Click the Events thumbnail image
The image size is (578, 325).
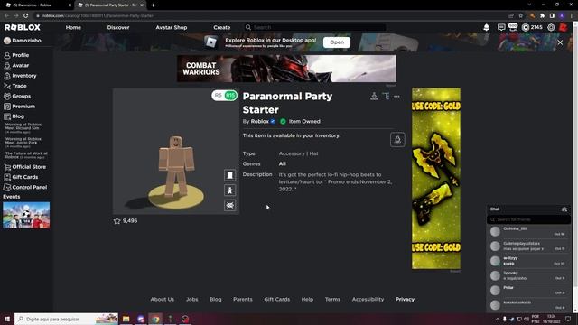pyautogui.click(x=26, y=215)
